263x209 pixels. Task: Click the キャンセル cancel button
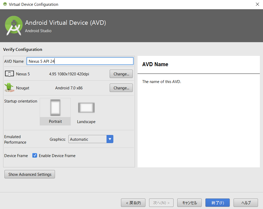pos(189,203)
